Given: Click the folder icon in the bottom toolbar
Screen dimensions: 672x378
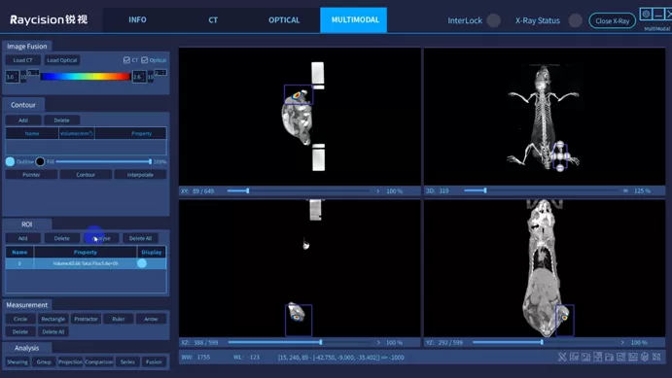Looking at the screenshot, I should (x=609, y=357).
